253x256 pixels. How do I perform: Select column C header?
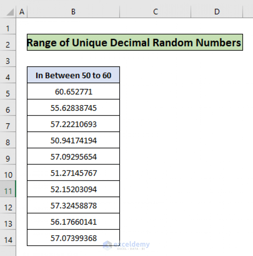[155, 12]
